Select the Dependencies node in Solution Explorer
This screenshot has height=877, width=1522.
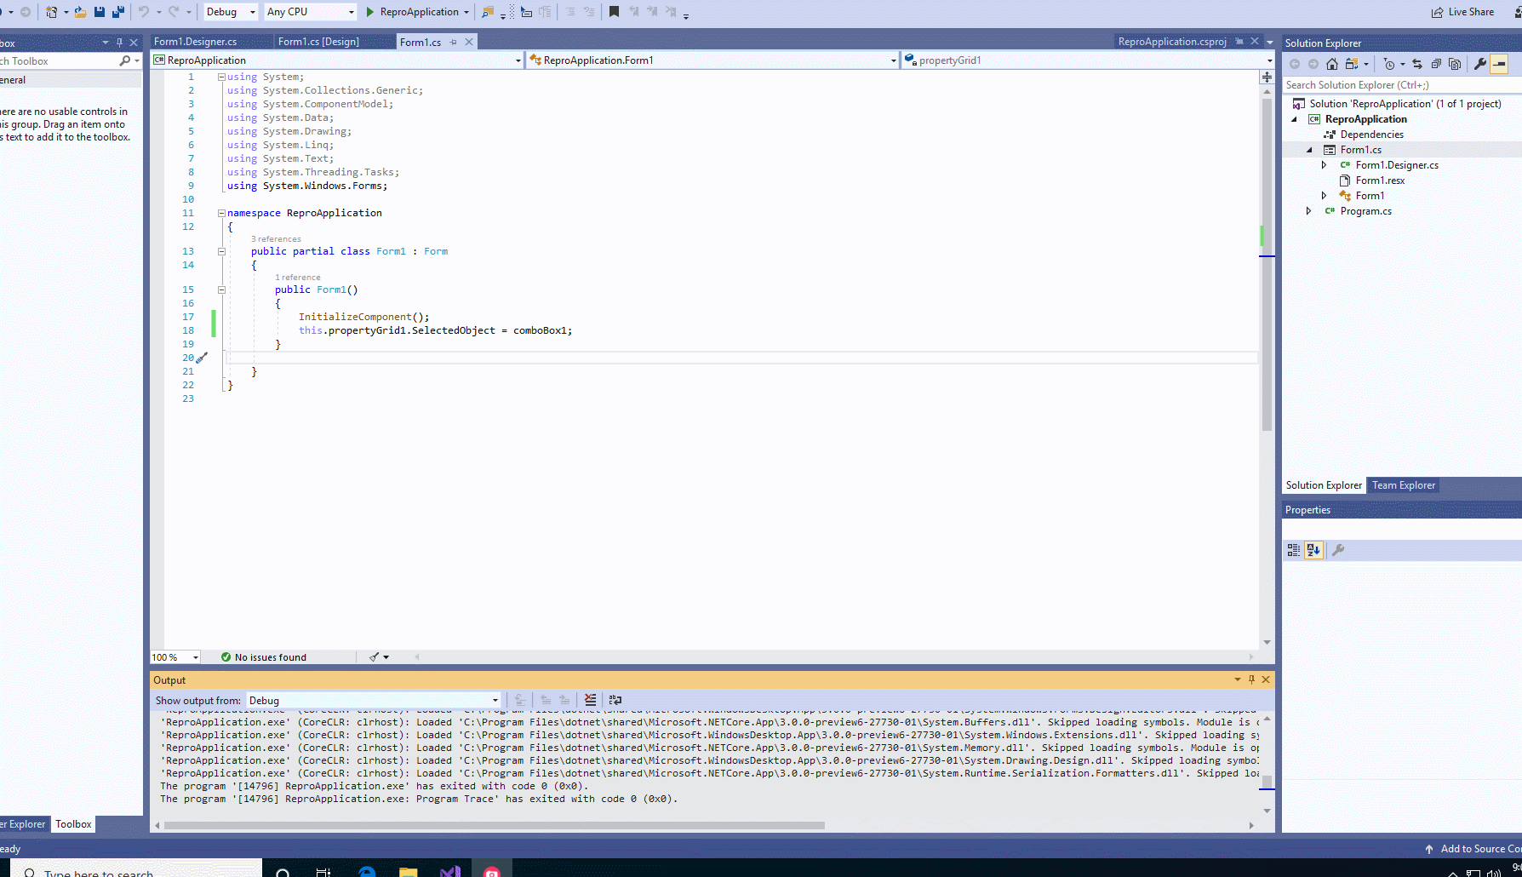click(x=1371, y=135)
